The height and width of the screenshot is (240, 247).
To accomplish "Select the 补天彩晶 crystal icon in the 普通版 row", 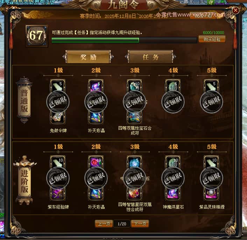I will click(96, 117).
